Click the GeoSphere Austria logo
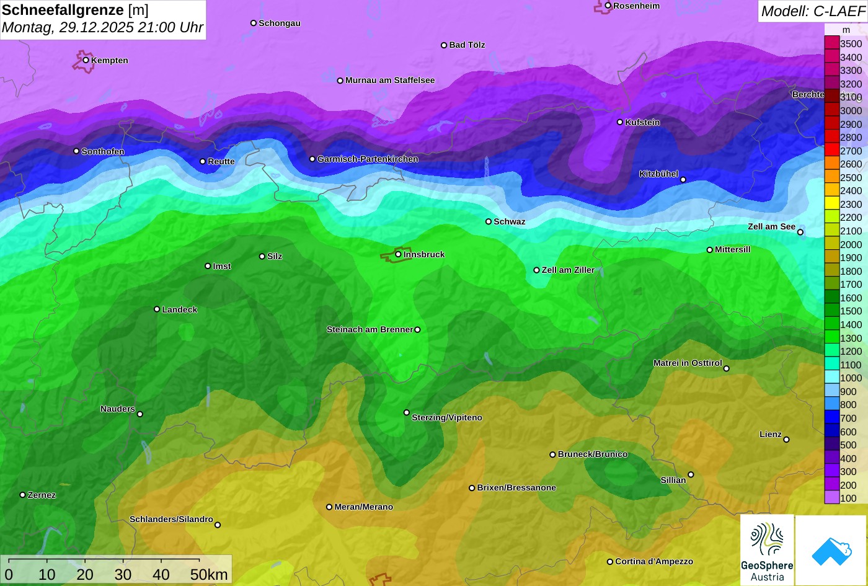 coord(767,550)
